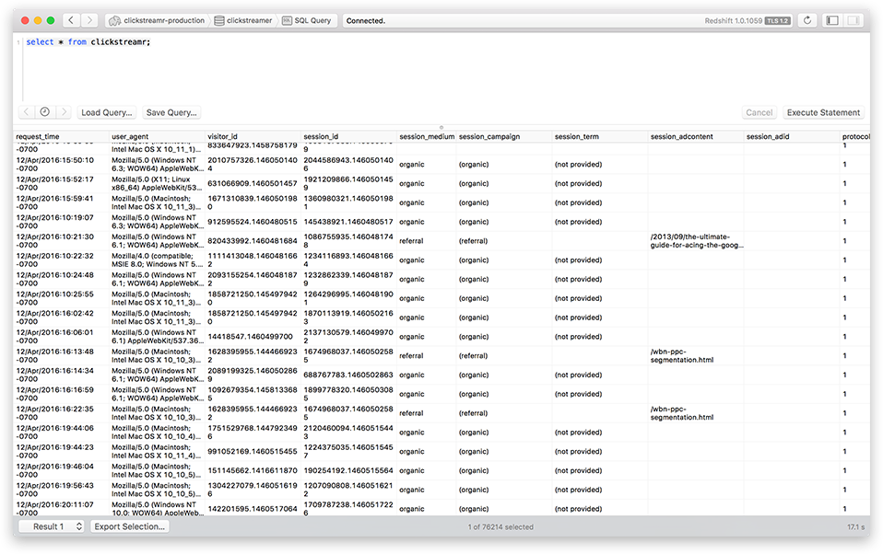The width and height of the screenshot is (883, 554).
Task: Click the '1 of 76214 selected' status text
Action: (500, 527)
